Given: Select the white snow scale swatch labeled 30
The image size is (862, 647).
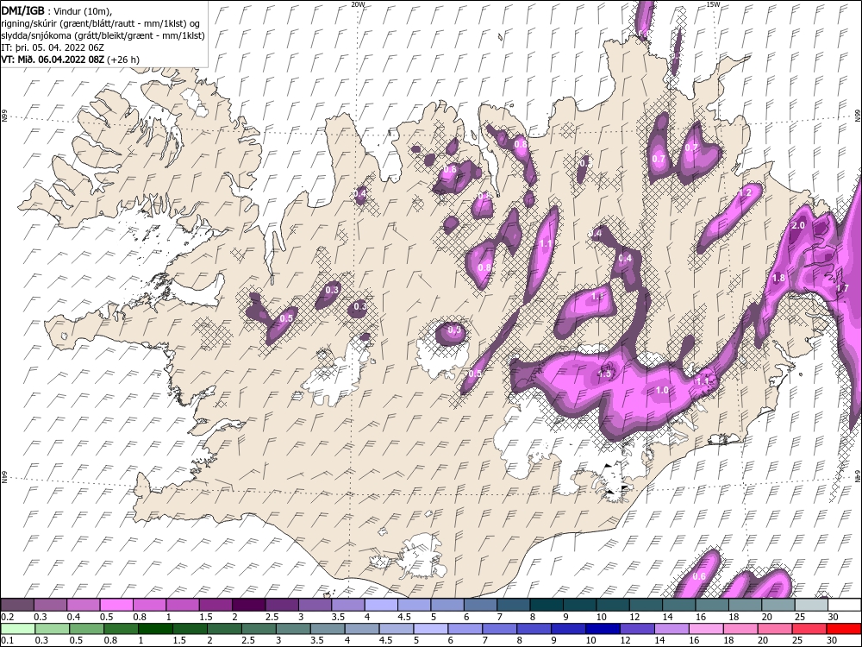Looking at the screenshot, I should (845, 606).
